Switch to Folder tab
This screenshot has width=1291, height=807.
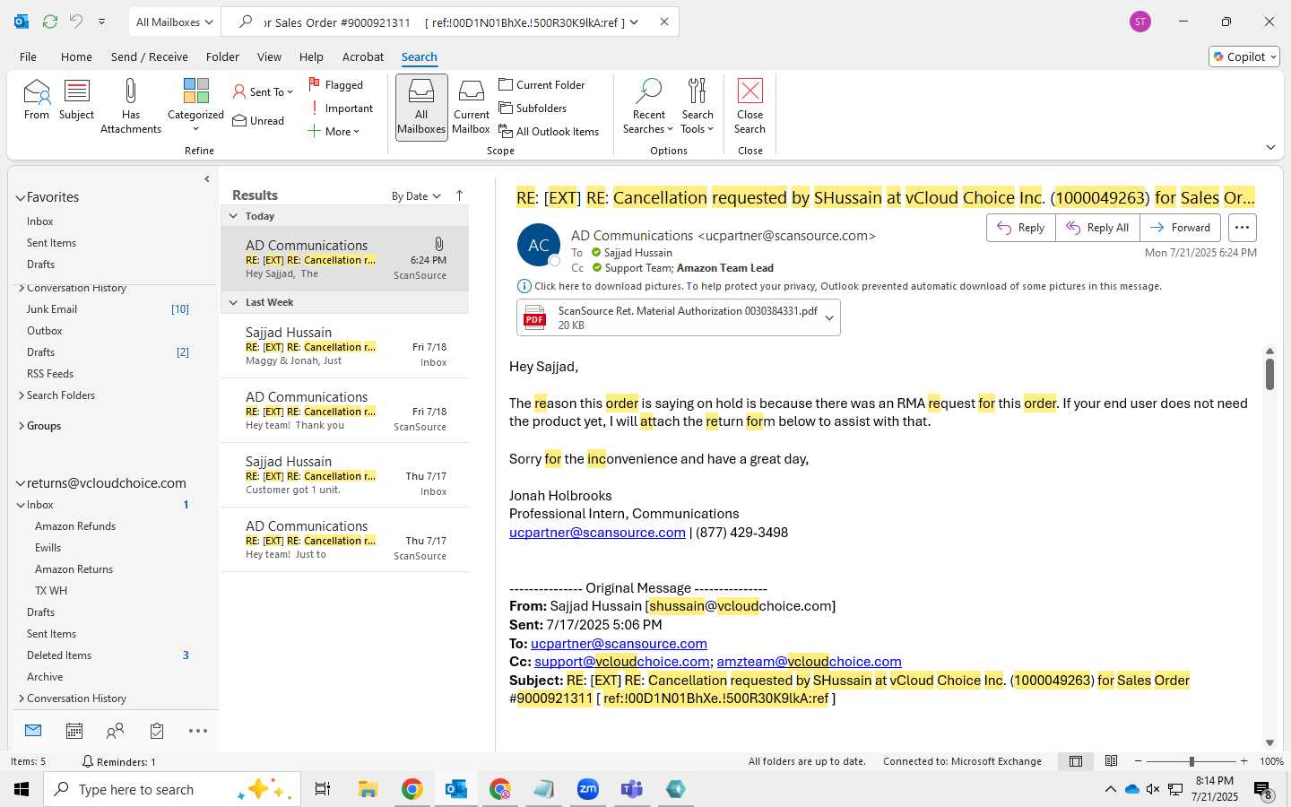(222, 56)
